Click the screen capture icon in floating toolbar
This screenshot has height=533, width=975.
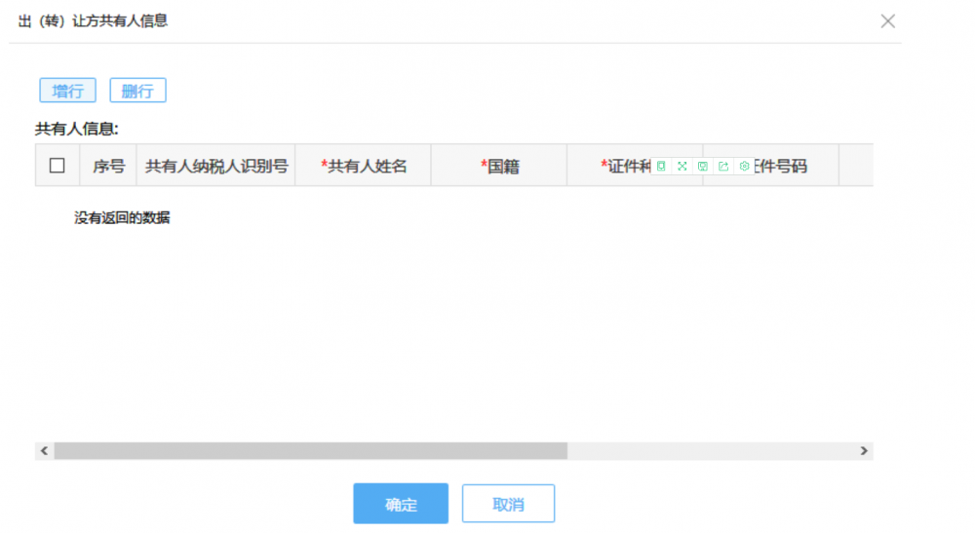[703, 167]
